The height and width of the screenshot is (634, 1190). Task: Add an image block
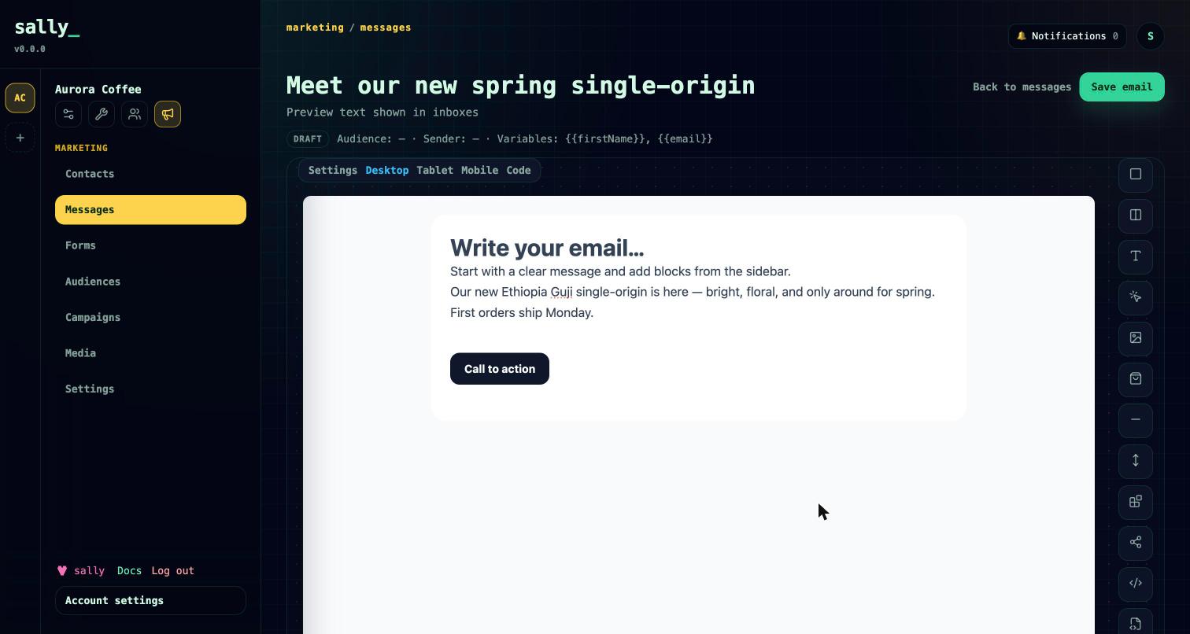click(x=1136, y=338)
